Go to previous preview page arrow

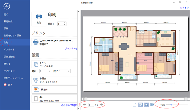85,105
